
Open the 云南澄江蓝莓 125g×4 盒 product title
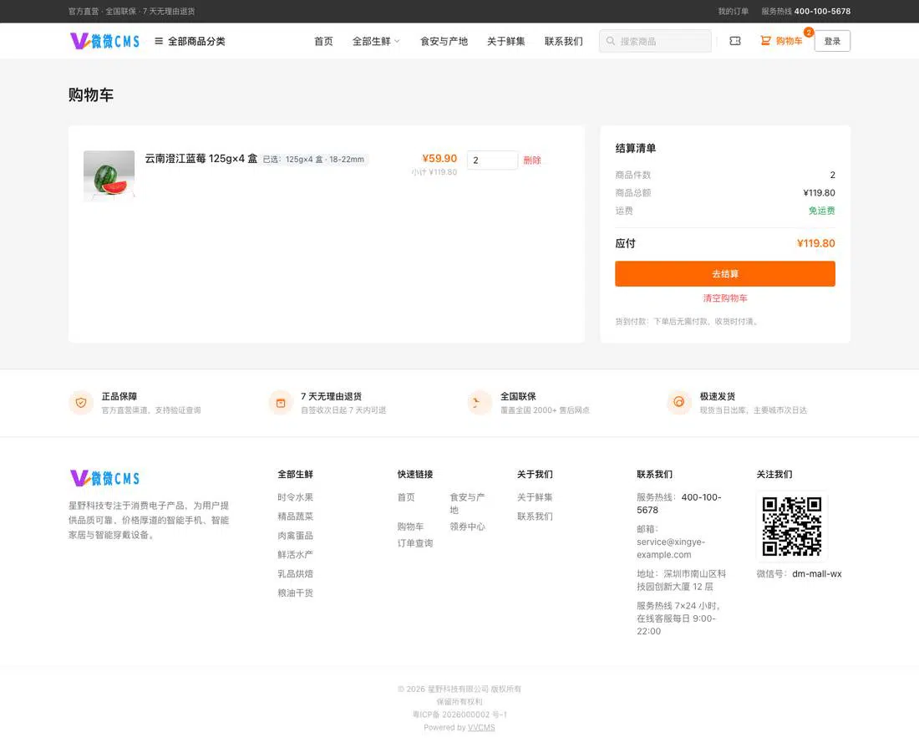pos(201,158)
